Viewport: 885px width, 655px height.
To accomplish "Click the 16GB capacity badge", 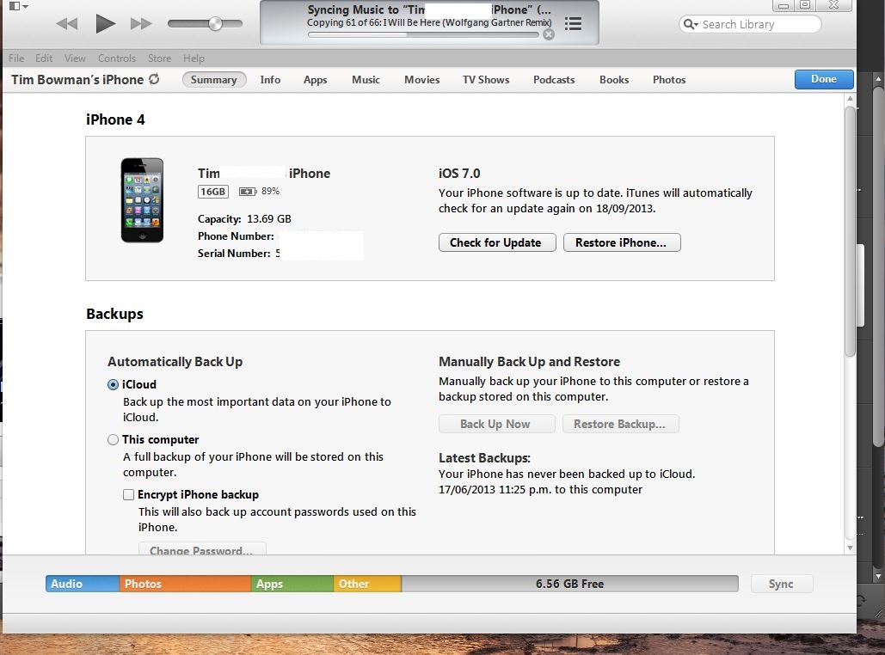I will coord(213,191).
